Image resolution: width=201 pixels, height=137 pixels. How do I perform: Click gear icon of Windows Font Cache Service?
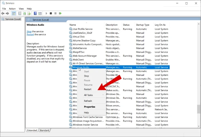(71, 117)
